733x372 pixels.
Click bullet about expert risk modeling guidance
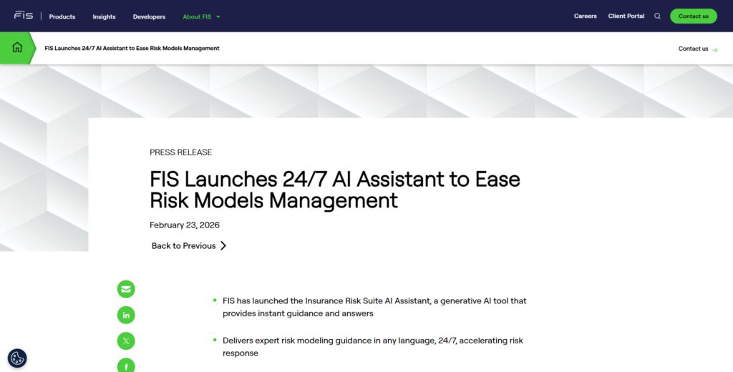tap(373, 347)
